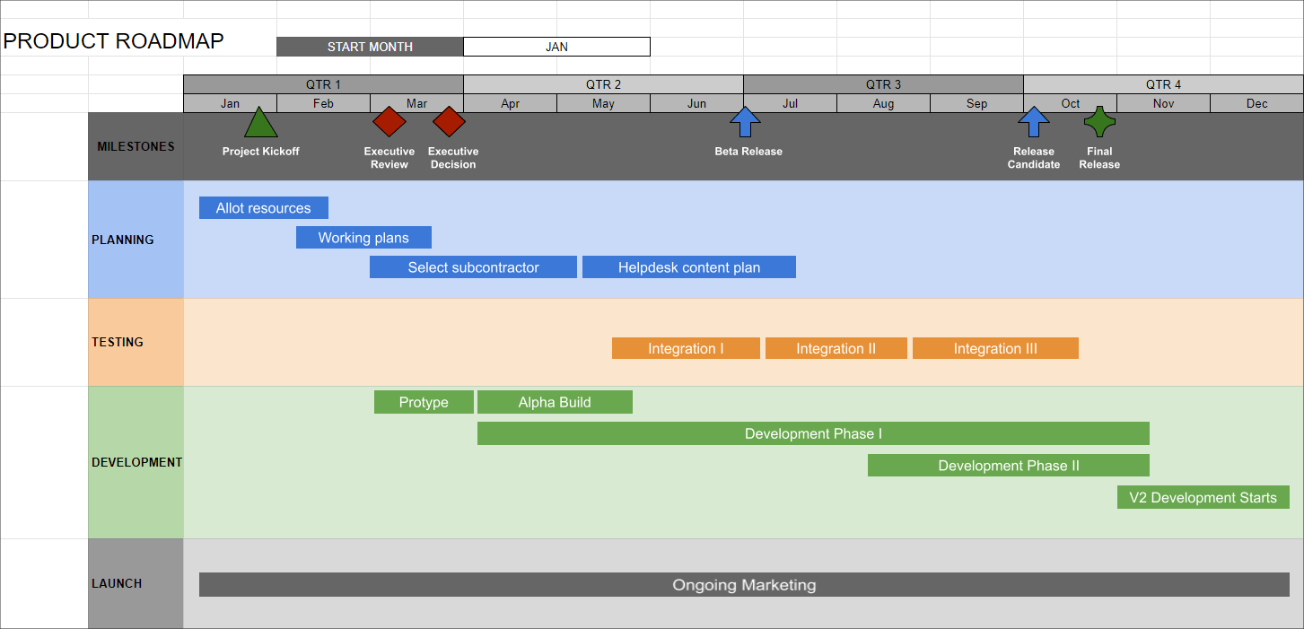
Task: Select the green Final Release star icon
Action: 1098,122
